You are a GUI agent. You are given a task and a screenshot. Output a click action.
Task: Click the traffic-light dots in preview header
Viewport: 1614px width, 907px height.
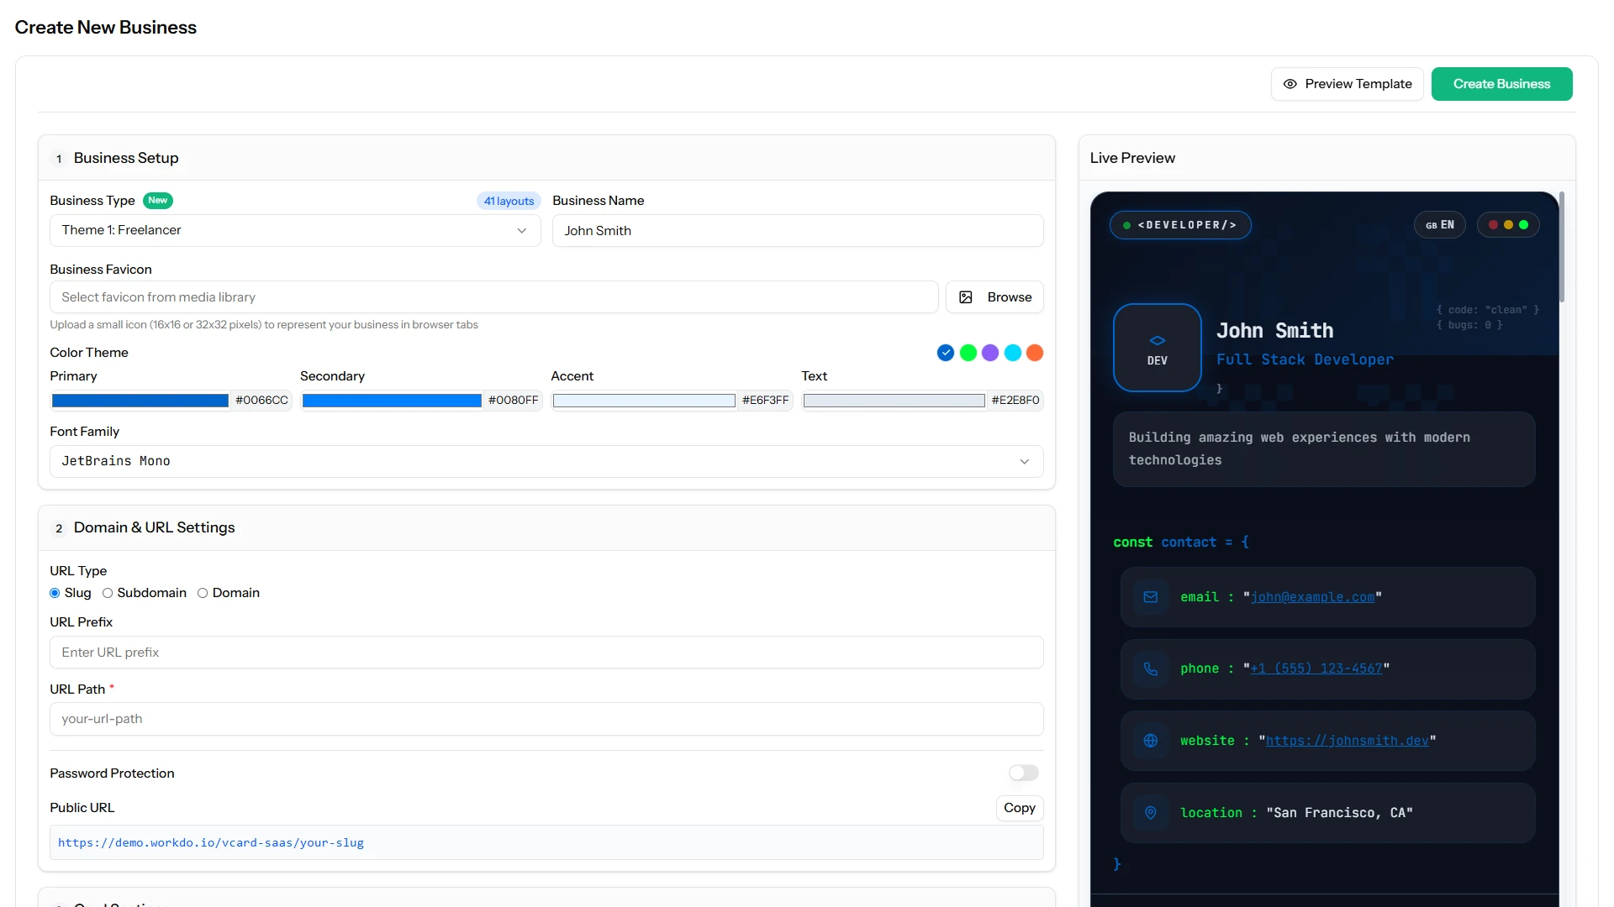[1508, 225]
